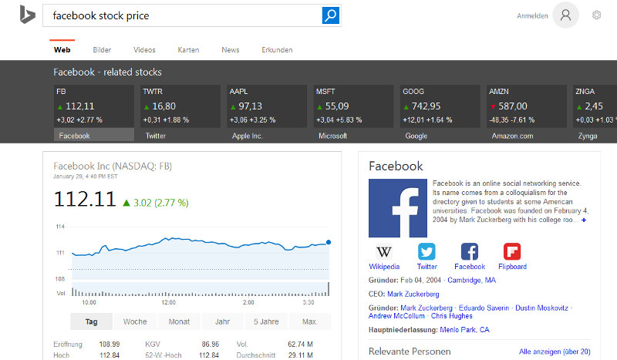
Task: Click the blue search magnifier button
Action: click(331, 15)
